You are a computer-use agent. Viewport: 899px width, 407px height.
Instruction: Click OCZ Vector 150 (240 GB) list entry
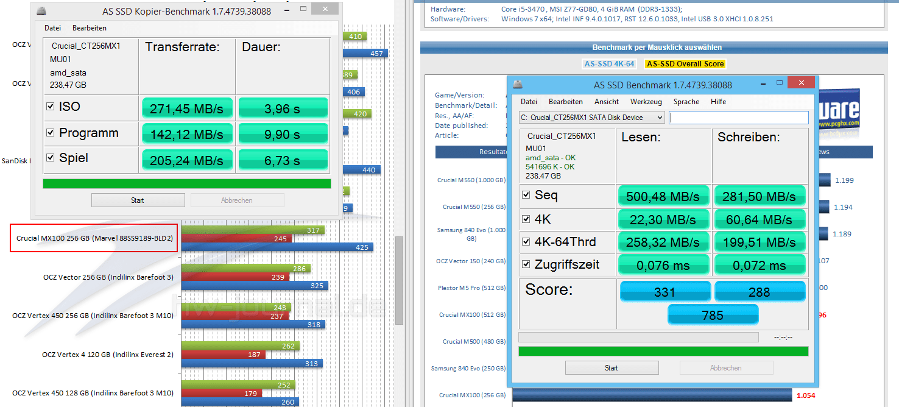point(471,261)
